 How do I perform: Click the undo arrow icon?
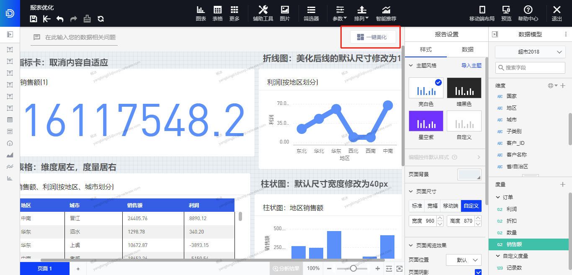(60, 19)
